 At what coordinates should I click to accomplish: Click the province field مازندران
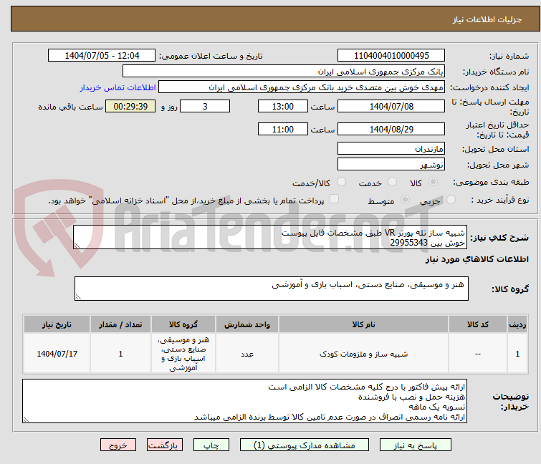391,148
